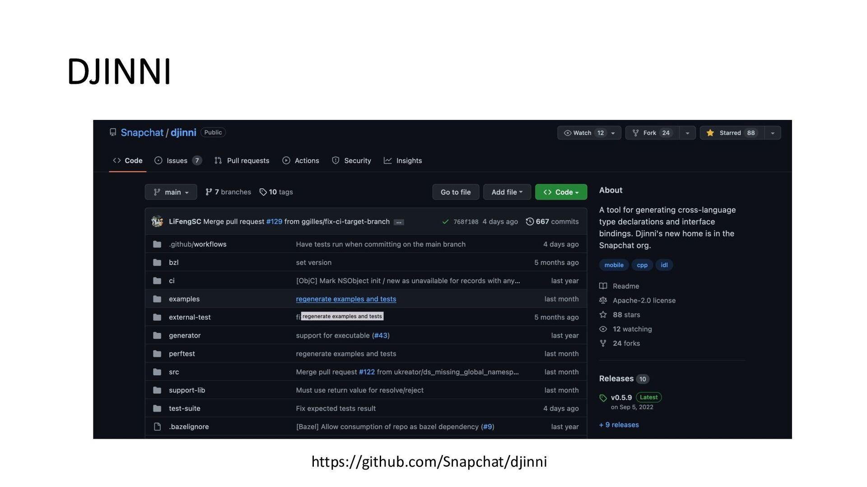Click the external-test folder icon
867x487 pixels.
click(157, 317)
